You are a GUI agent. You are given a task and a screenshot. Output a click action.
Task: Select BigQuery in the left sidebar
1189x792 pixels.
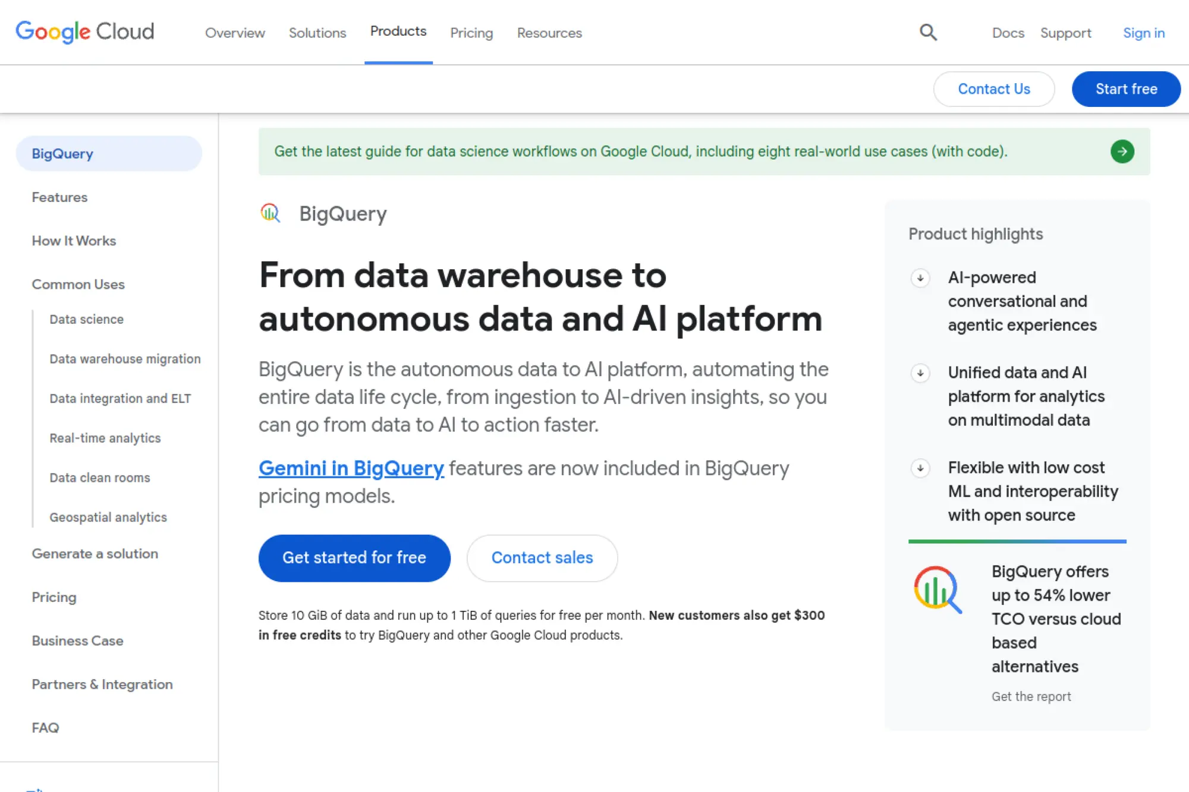click(x=62, y=153)
